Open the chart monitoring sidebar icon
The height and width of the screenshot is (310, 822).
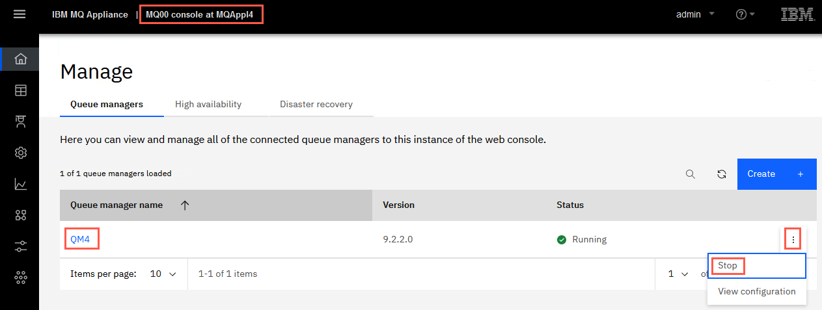click(21, 184)
